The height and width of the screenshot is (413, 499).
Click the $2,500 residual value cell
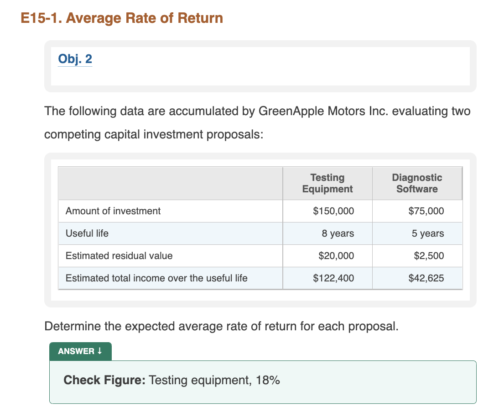[x=428, y=256]
